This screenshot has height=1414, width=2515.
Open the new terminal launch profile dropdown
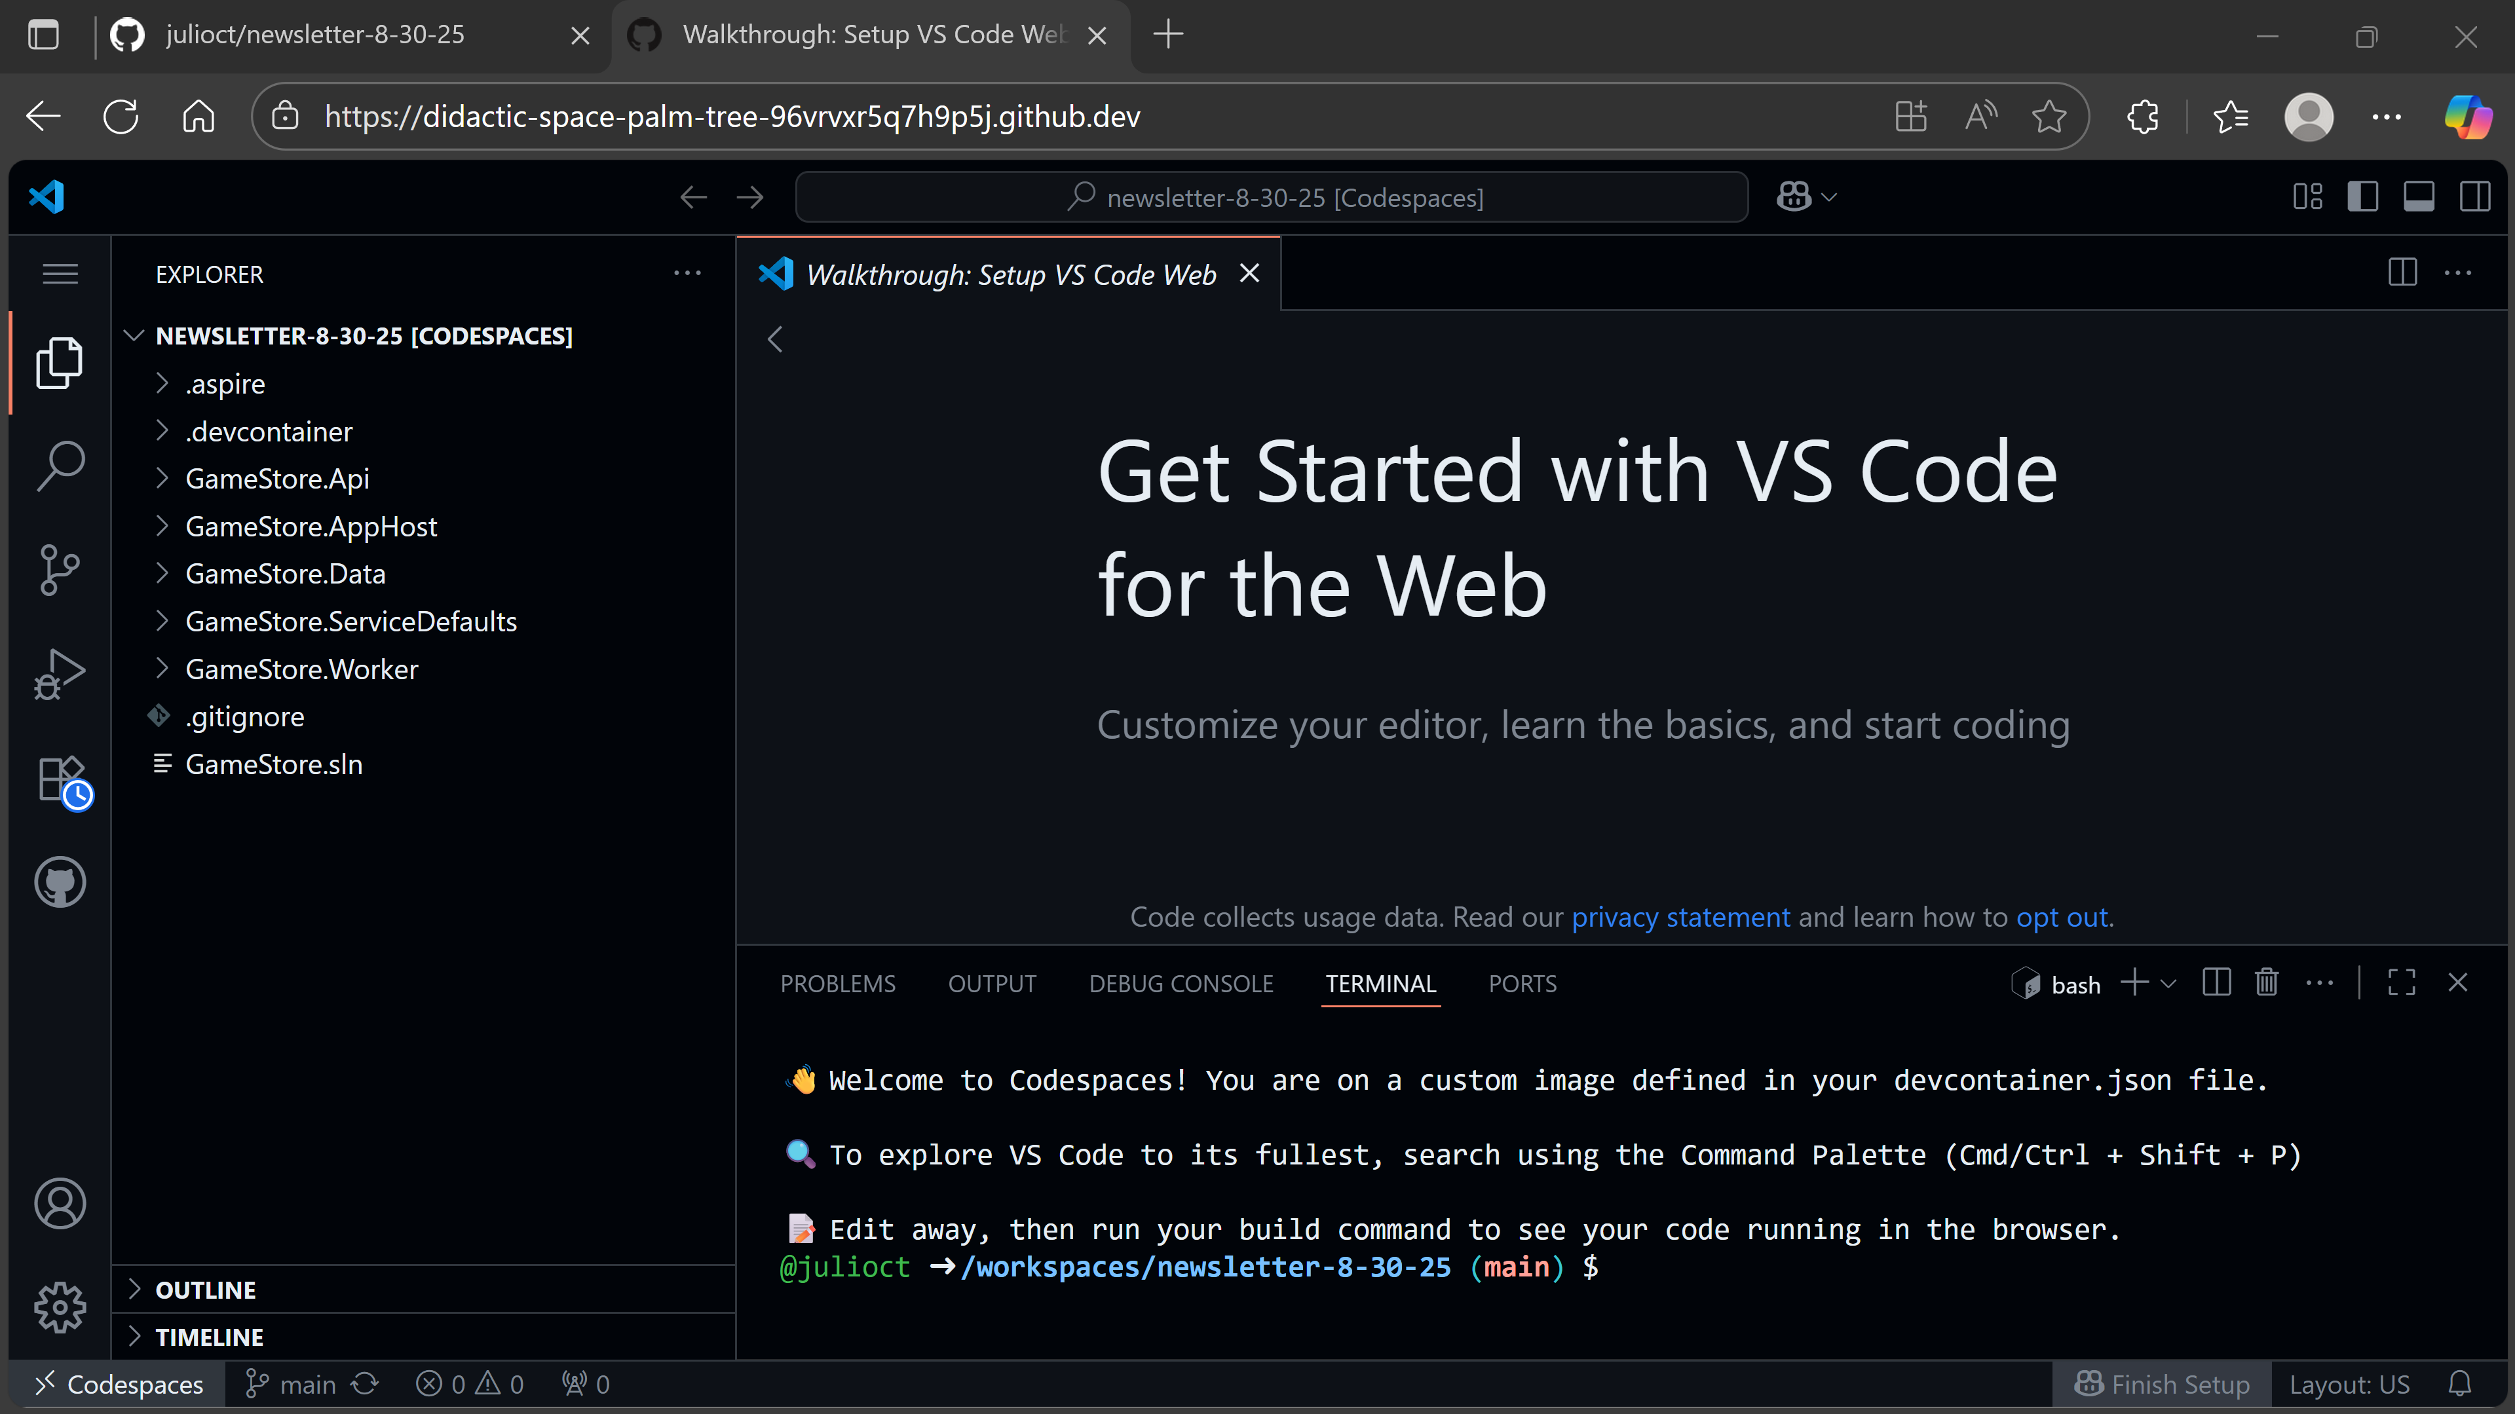(2168, 984)
